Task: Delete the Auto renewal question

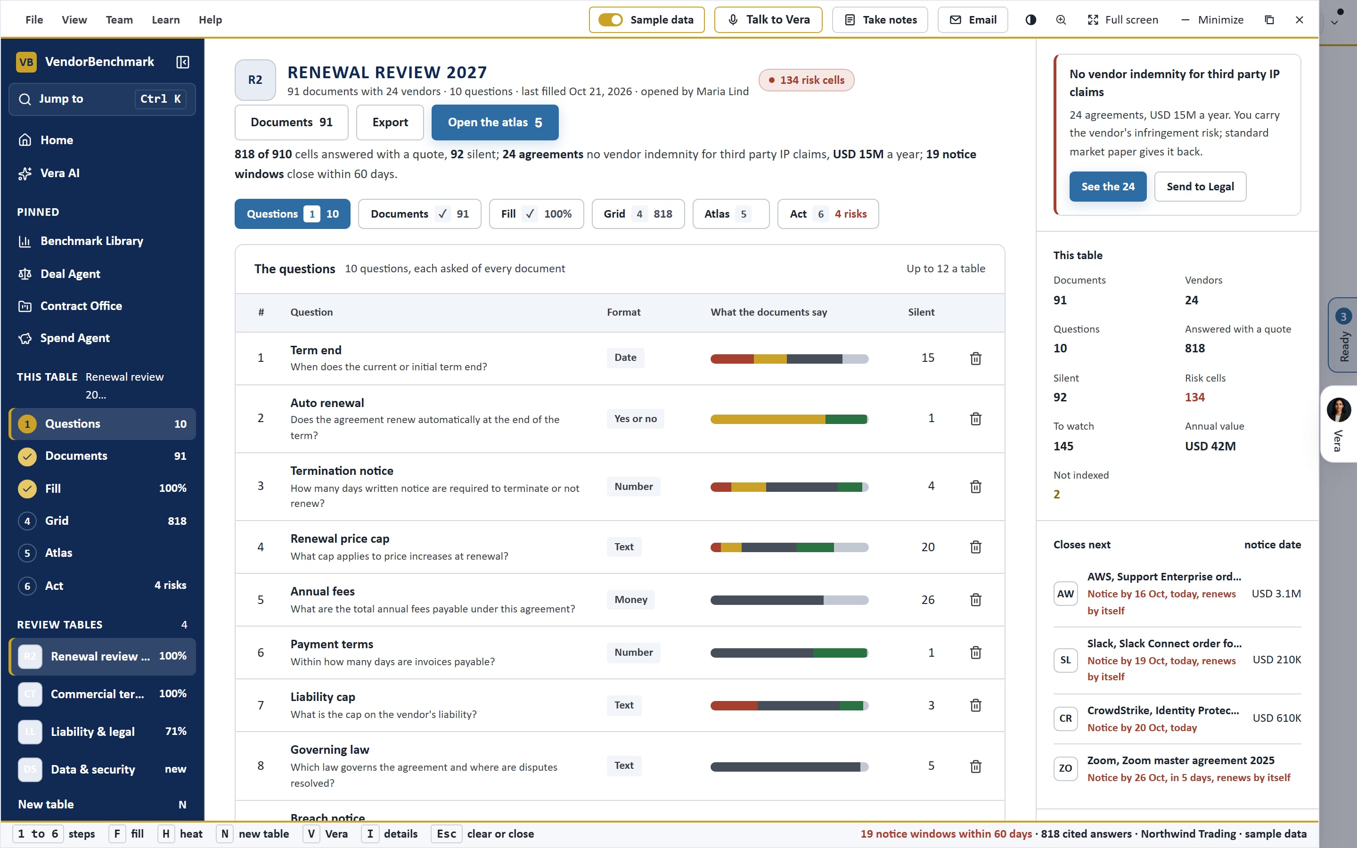Action: coord(976,419)
